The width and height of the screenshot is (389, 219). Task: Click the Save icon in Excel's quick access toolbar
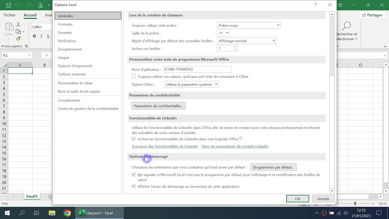pos(9,5)
